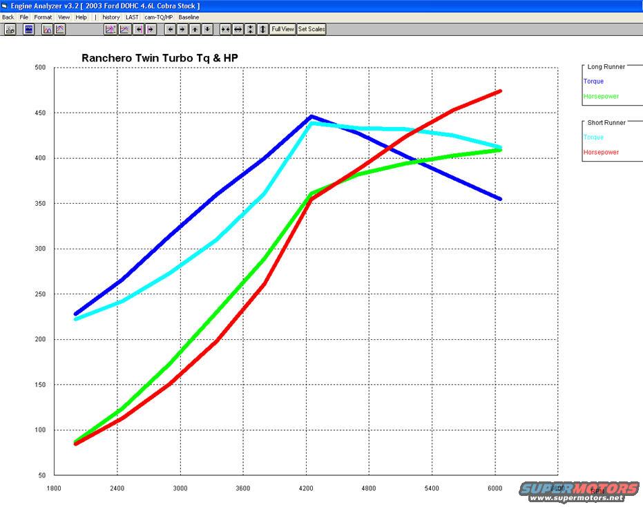Click the horizontal shrink arrows icon
643x507 pixels.
[225, 29]
